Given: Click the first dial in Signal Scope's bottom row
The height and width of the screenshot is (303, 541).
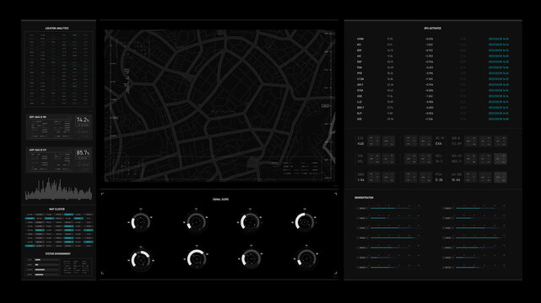Looking at the screenshot, I should pos(140,260).
